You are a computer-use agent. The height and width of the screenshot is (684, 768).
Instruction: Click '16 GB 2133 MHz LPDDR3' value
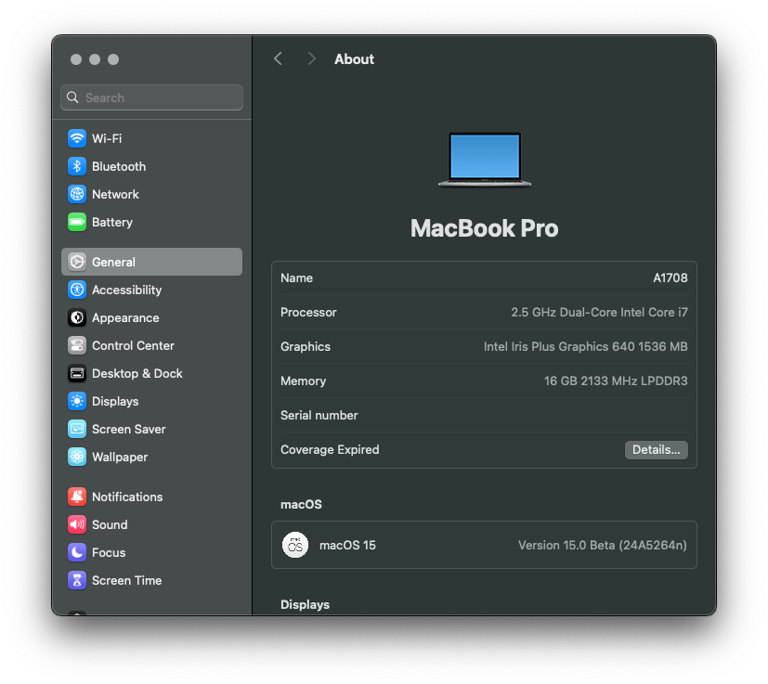(x=615, y=381)
